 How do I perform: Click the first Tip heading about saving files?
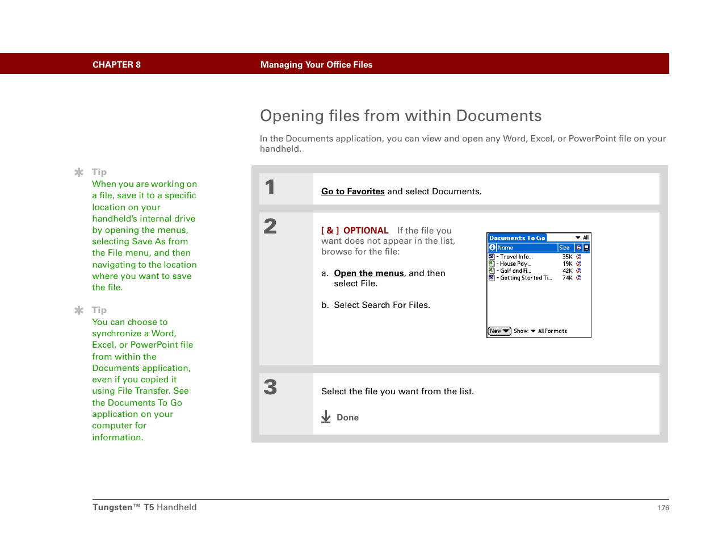pyautogui.click(x=99, y=172)
